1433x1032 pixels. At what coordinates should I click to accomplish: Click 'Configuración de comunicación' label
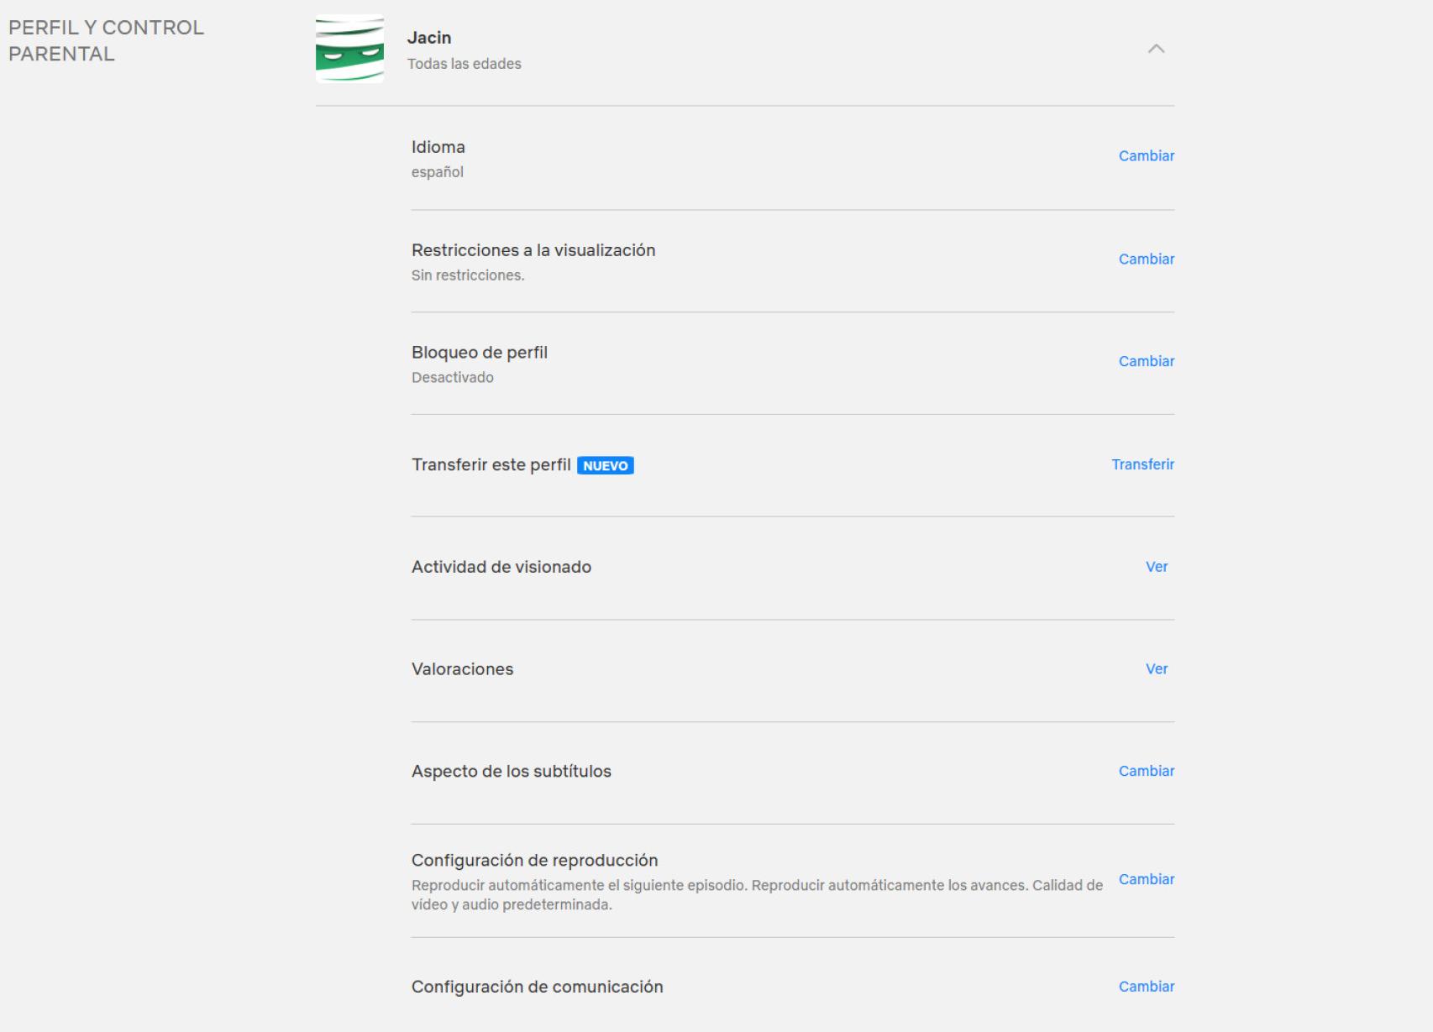(x=537, y=987)
